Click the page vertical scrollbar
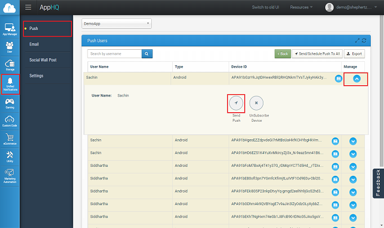 point(382,91)
